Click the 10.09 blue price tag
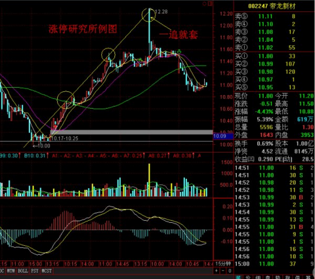The image size is (315, 279). click(x=220, y=136)
